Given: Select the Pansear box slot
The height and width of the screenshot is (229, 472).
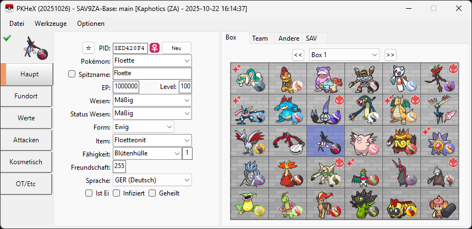Looking at the screenshot, I should (x=440, y=204).
